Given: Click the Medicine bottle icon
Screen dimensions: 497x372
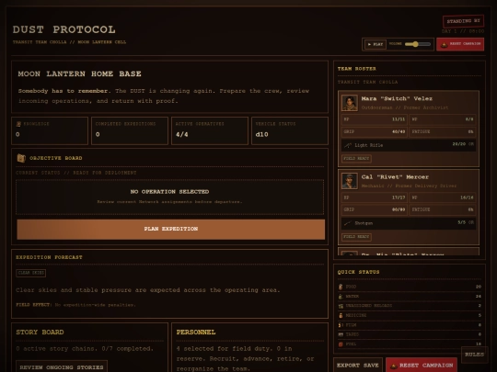Looking at the screenshot, I should 341,315.
